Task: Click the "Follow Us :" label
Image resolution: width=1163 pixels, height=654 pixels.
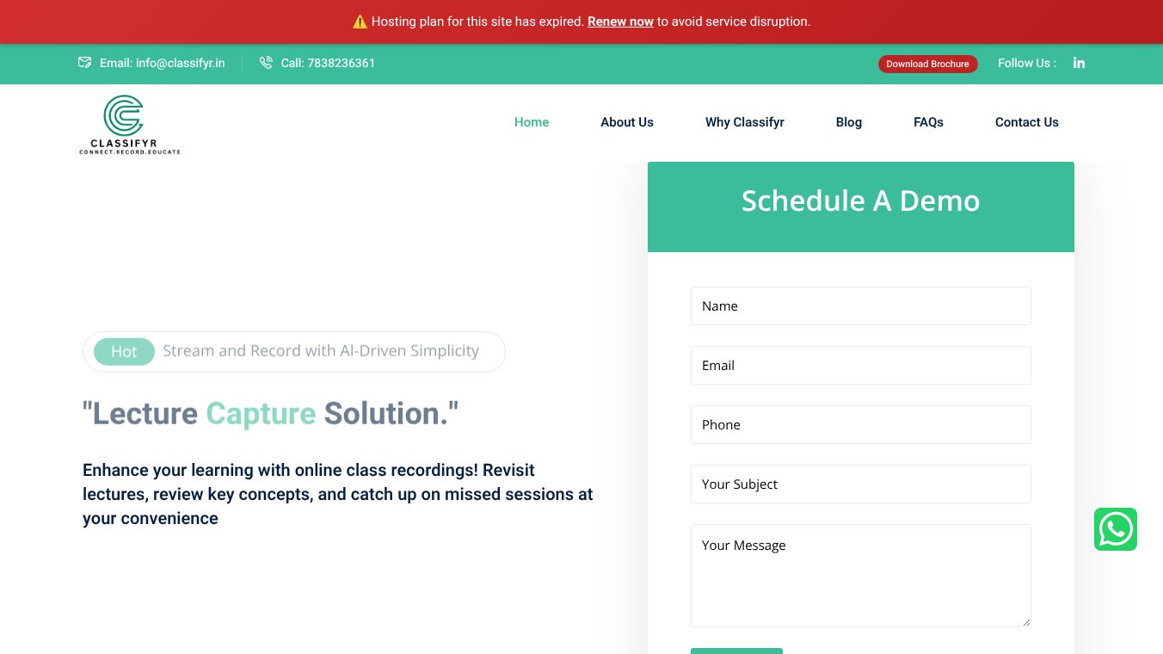Action: 1027,63
